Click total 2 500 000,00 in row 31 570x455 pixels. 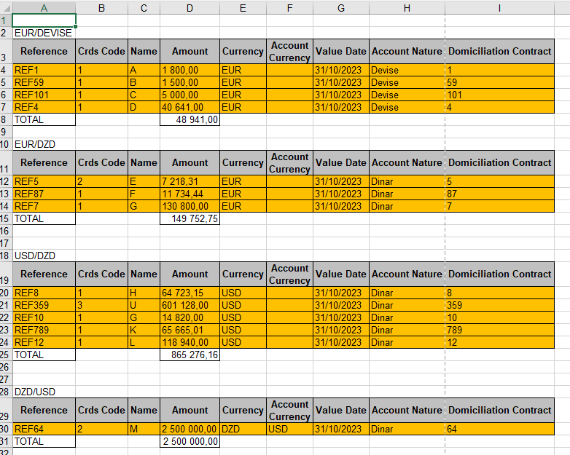(x=190, y=441)
